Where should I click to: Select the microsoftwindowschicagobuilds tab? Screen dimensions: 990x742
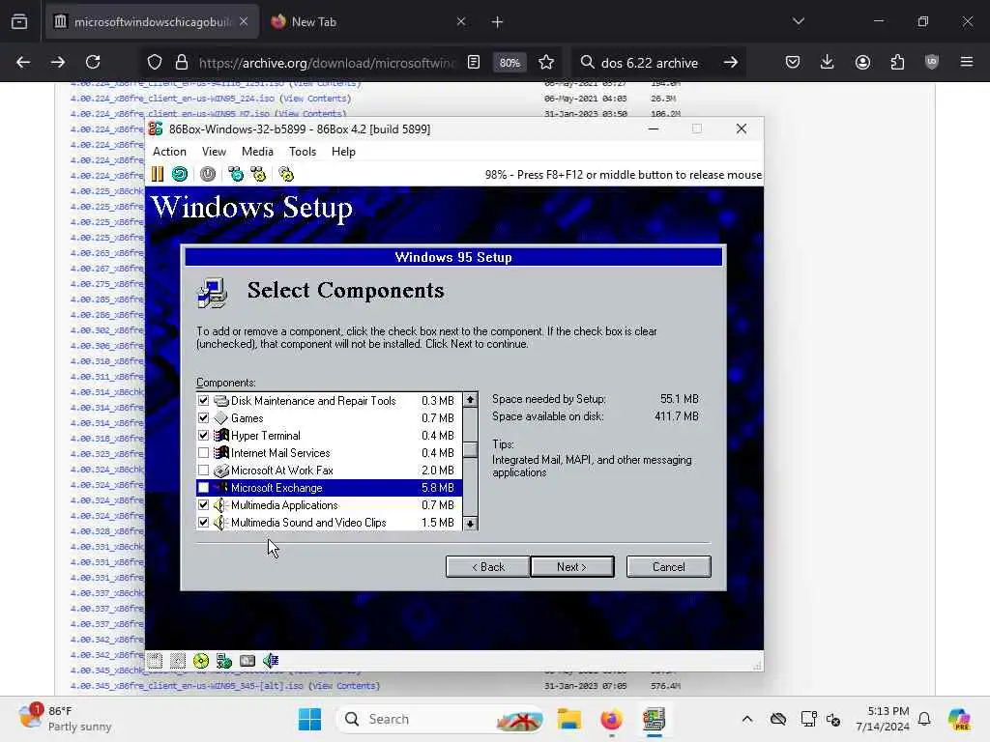click(152, 21)
